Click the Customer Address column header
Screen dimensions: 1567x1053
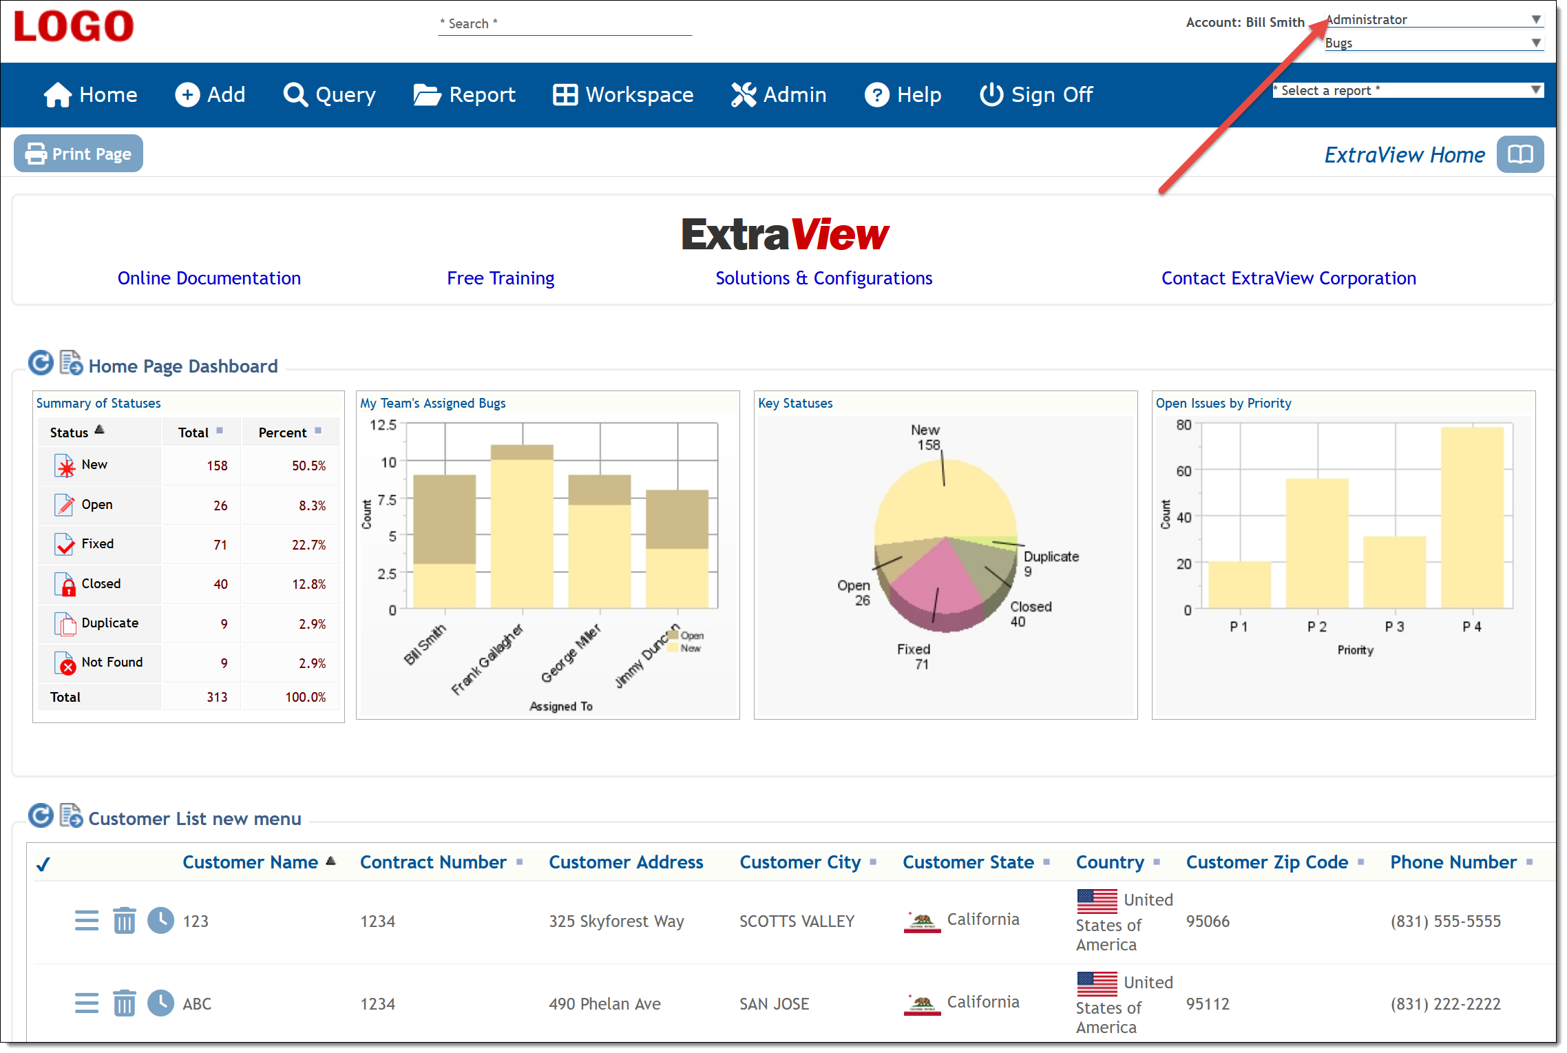[626, 862]
